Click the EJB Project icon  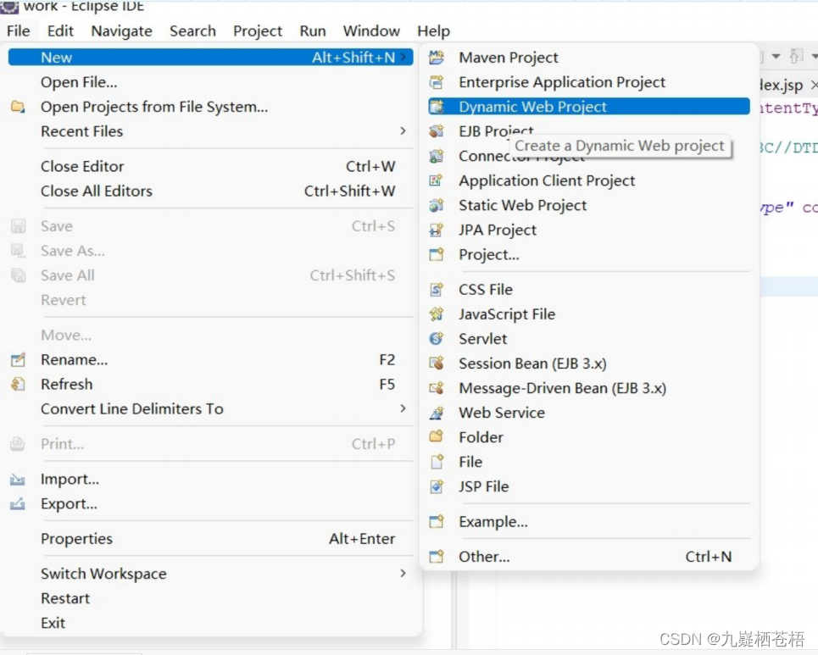[437, 131]
